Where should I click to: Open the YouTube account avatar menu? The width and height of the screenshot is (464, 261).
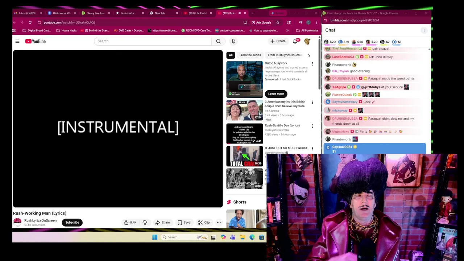pos(307,41)
